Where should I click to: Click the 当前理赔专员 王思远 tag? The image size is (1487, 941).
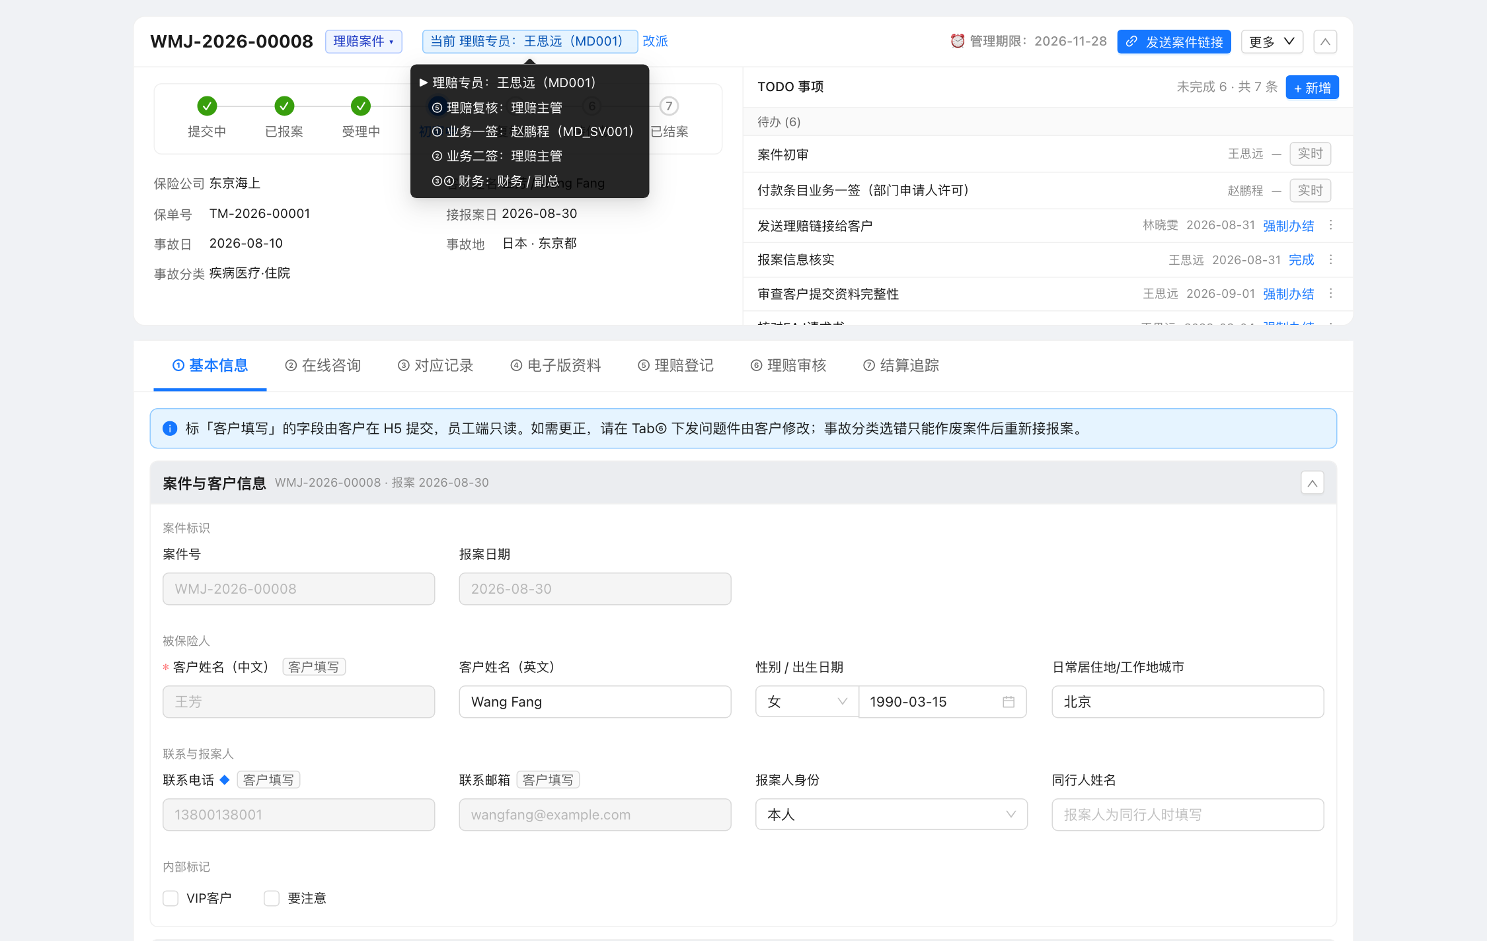point(529,42)
